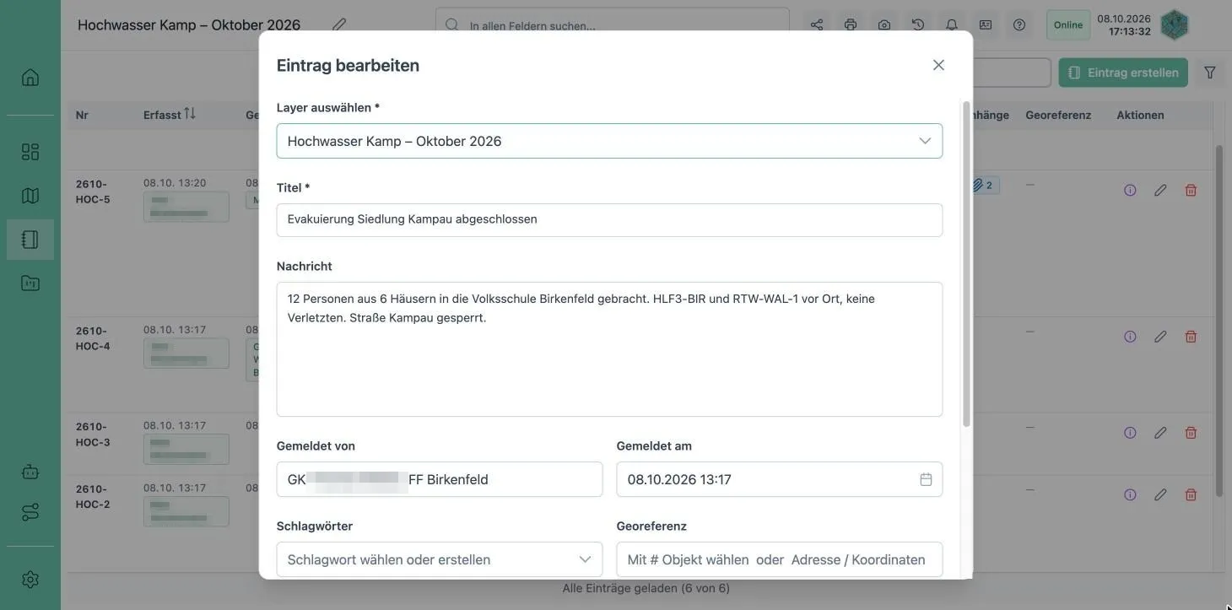Open the folder icon in sidebar
The image size is (1232, 610).
(30, 283)
